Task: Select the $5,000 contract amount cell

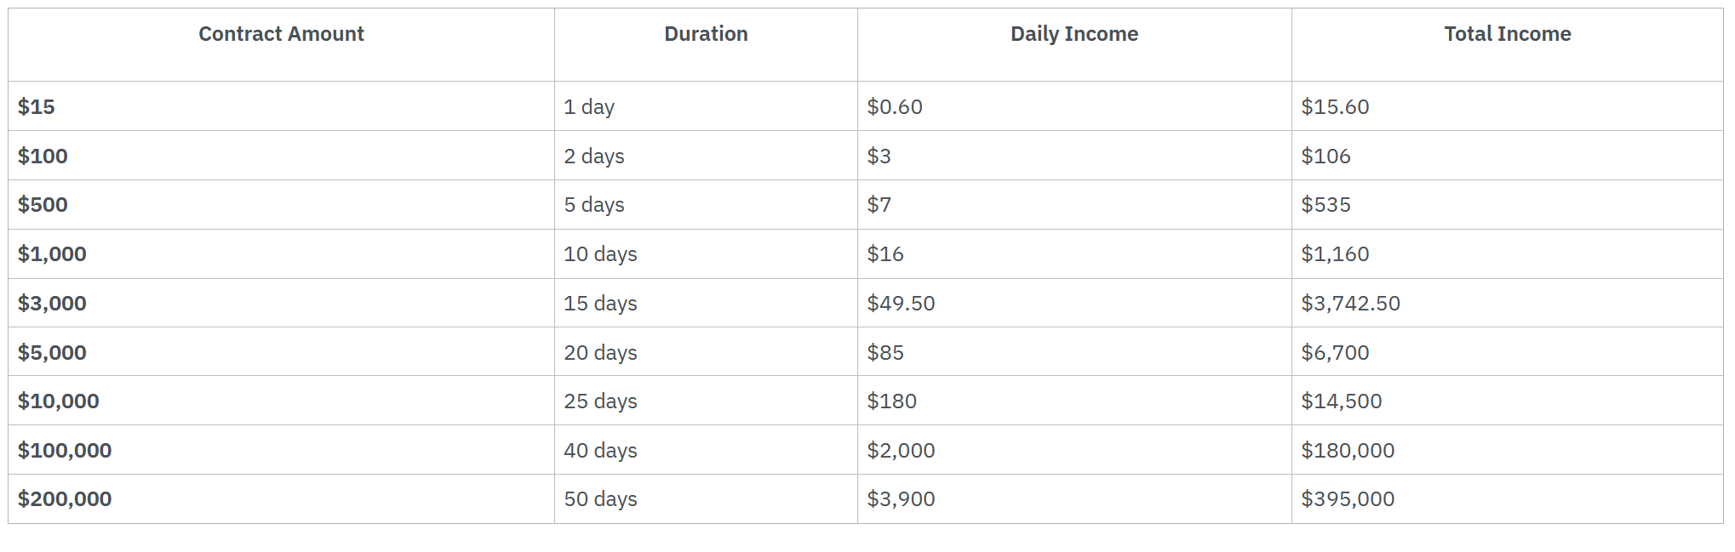Action: 52,353
